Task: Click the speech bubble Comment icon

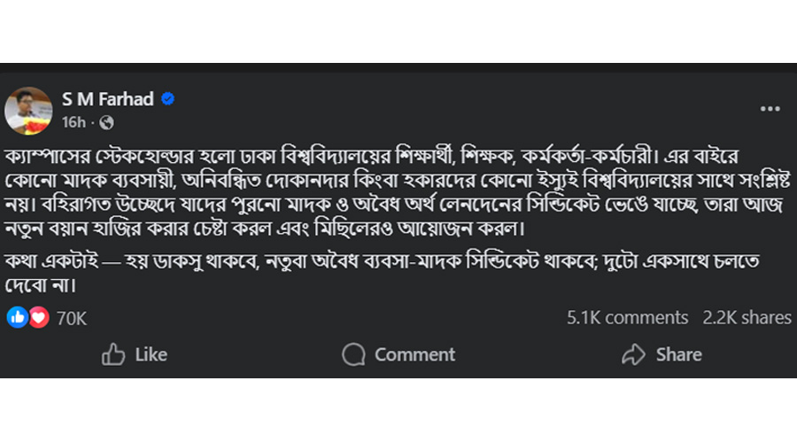Action: click(x=354, y=354)
